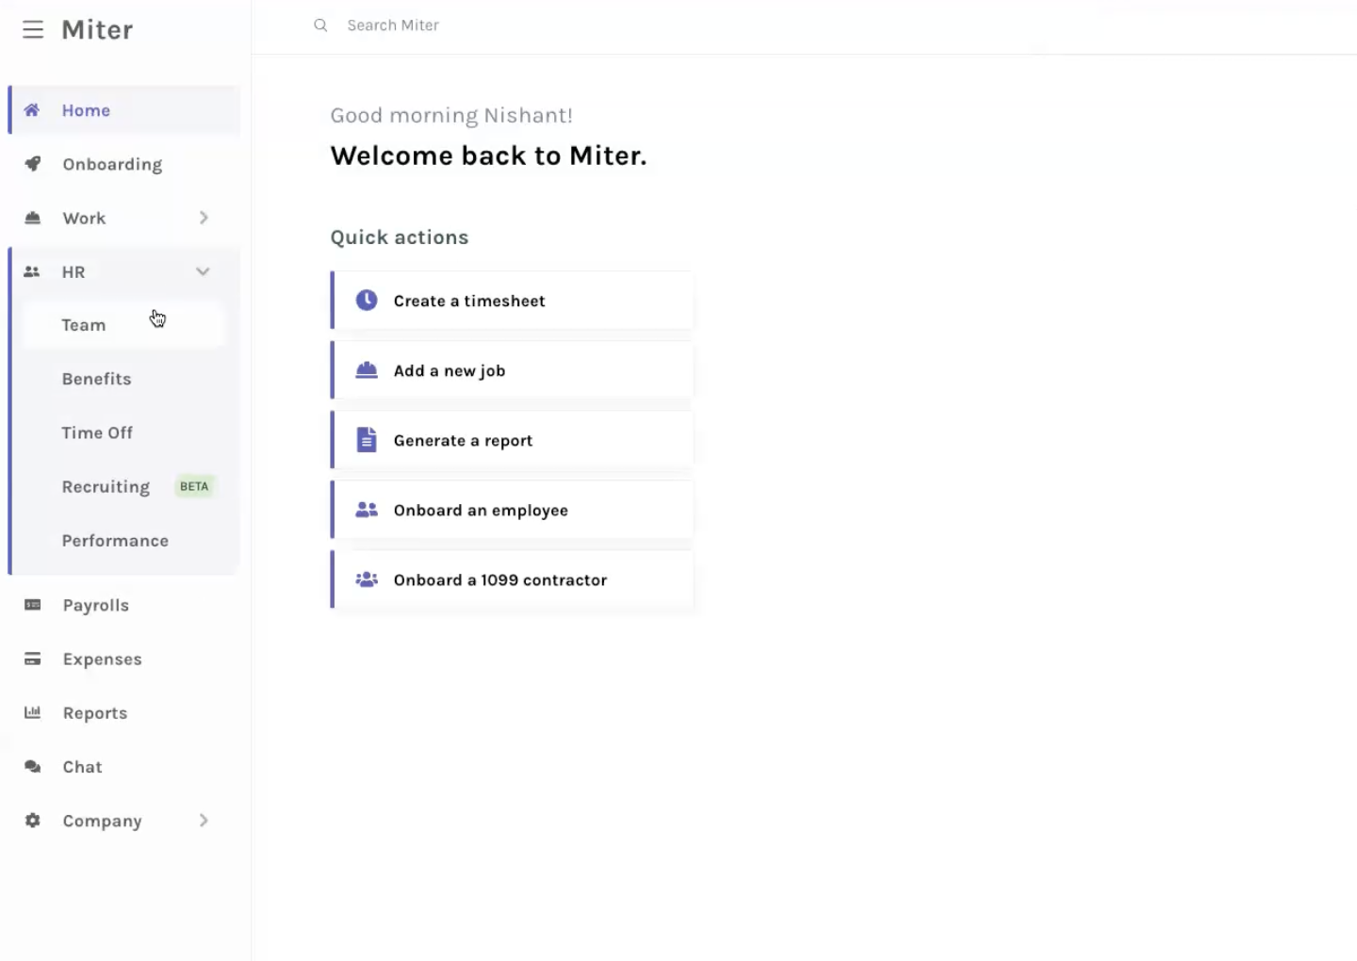Image resolution: width=1357 pixels, height=961 pixels.
Task: Open Payrolls in the sidebar
Action: click(x=123, y=605)
